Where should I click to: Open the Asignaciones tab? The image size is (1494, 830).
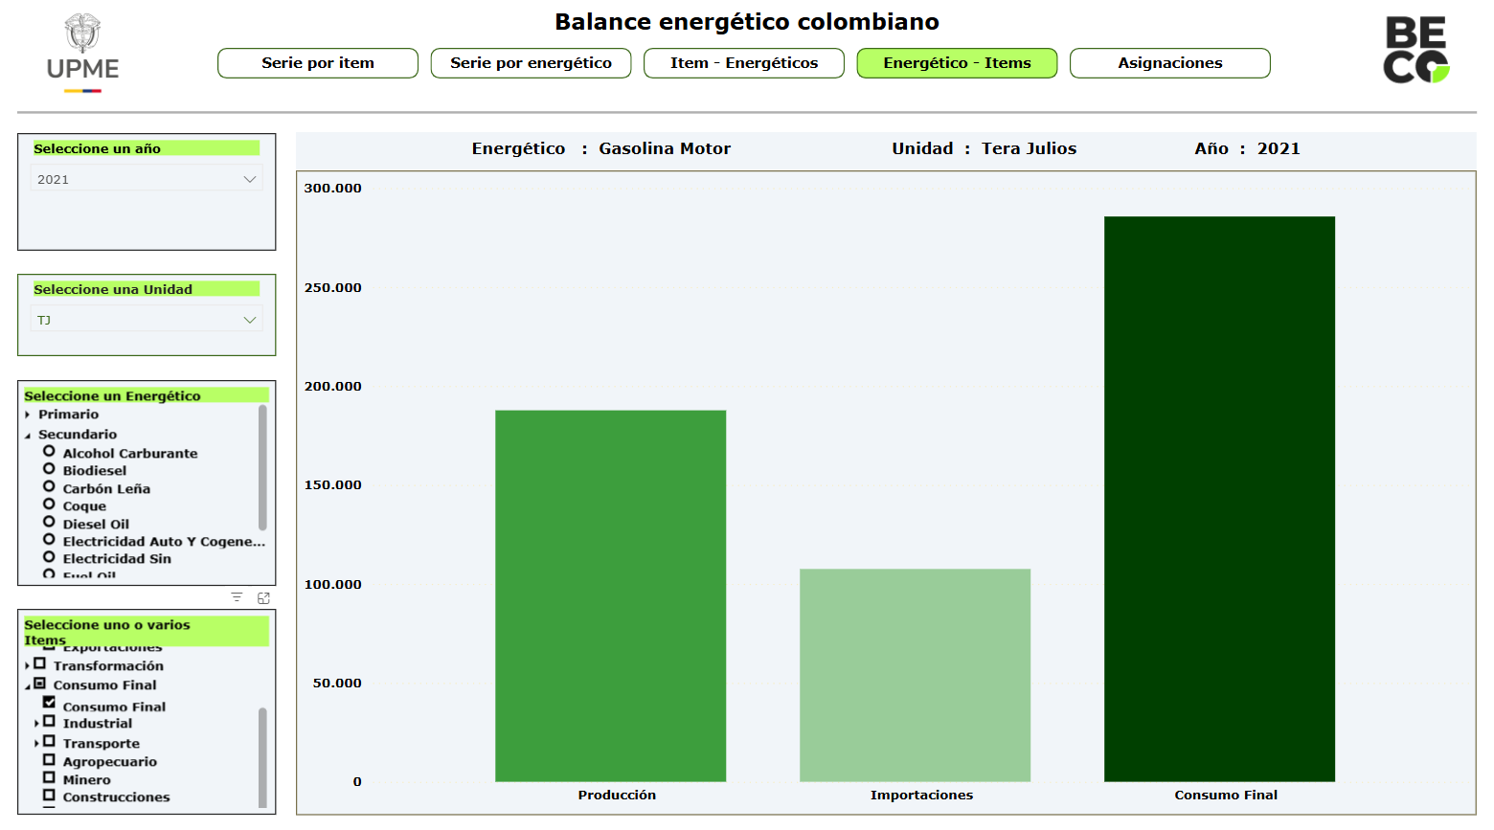(x=1169, y=63)
